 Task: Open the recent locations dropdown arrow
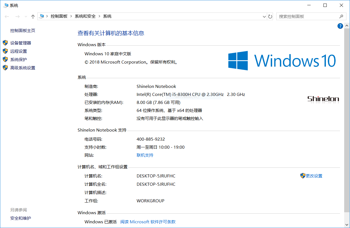[26, 17]
